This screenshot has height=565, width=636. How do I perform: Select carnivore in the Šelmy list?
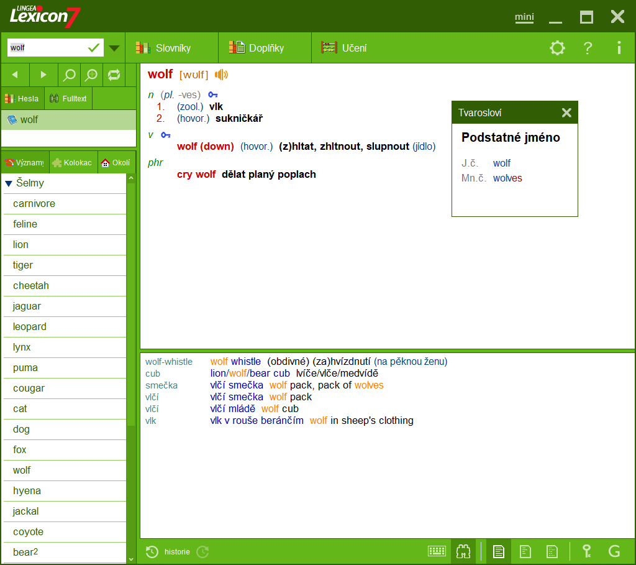(65, 204)
